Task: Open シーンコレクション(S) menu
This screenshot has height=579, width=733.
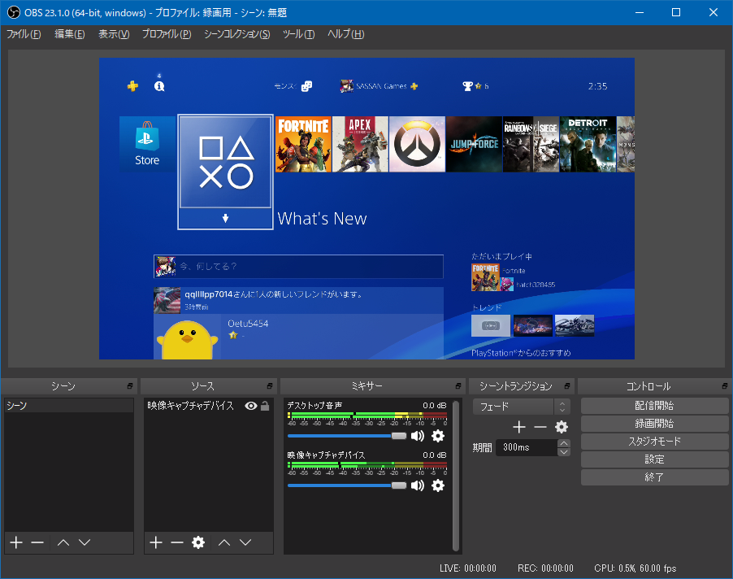Action: [x=237, y=34]
